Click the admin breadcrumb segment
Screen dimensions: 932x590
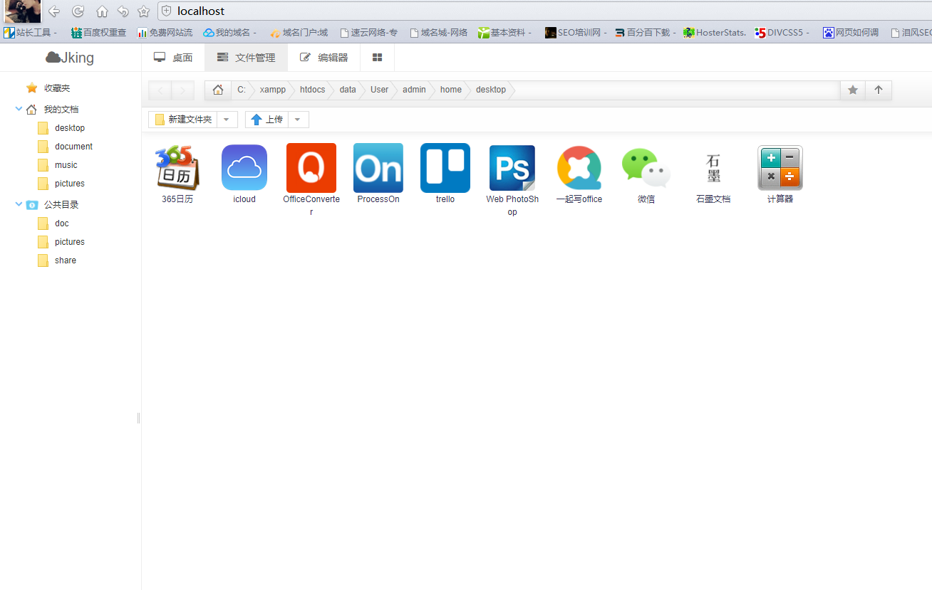414,90
